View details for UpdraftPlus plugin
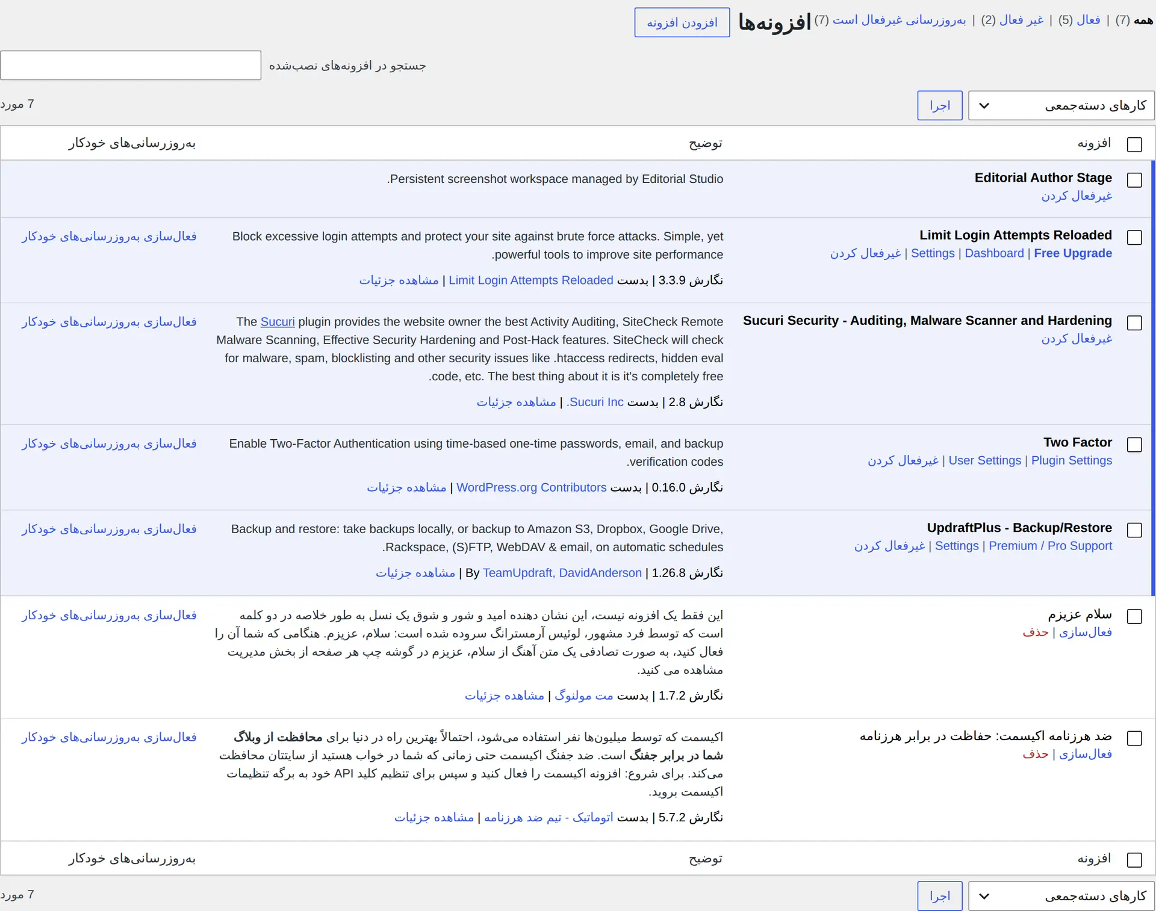Screen dimensions: 1156x911 (415, 573)
